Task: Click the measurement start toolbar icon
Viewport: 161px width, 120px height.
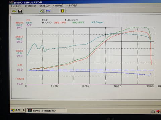Action: pyautogui.click(x=42, y=11)
